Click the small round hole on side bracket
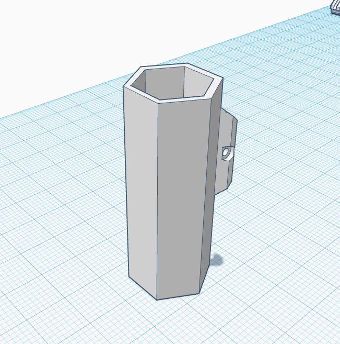Viewport: 340px width, 344px height. 226,153
